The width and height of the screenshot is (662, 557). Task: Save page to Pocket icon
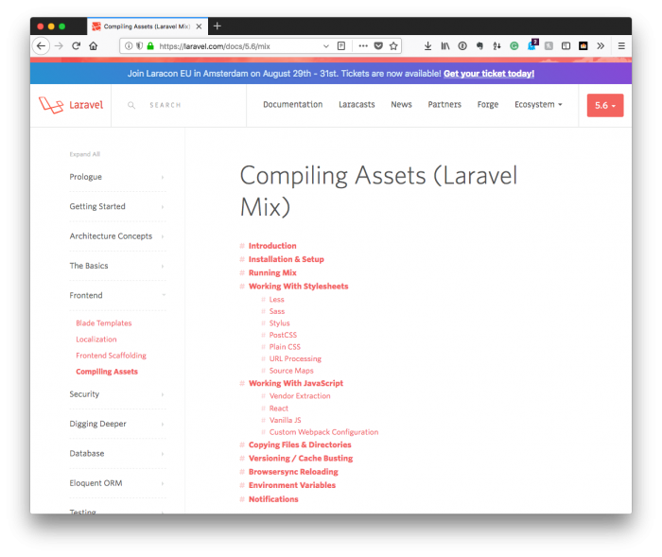[378, 46]
